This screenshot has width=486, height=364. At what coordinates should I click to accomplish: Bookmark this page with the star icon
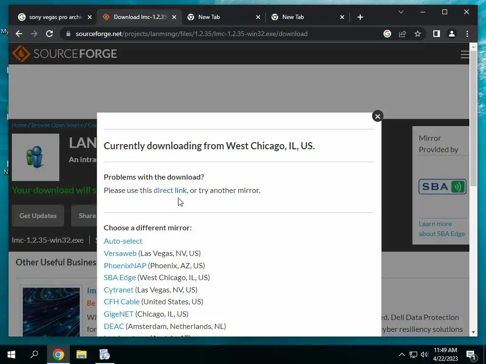coord(418,34)
